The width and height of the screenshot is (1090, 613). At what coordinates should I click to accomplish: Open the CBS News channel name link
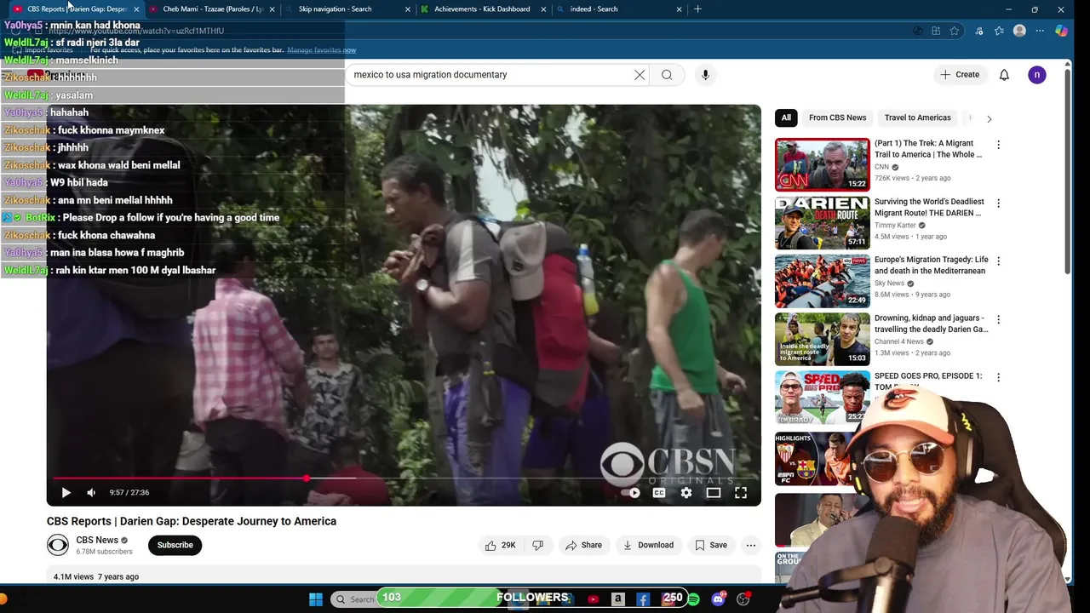(x=97, y=540)
